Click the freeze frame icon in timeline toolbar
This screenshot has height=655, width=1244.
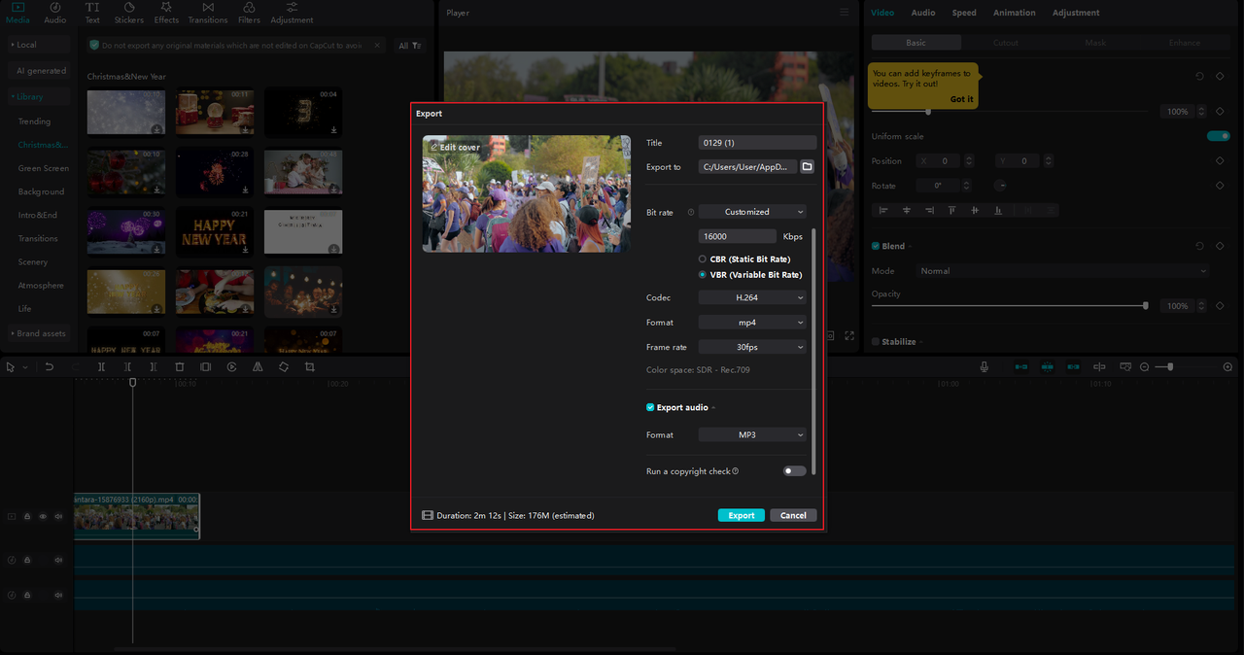(205, 367)
